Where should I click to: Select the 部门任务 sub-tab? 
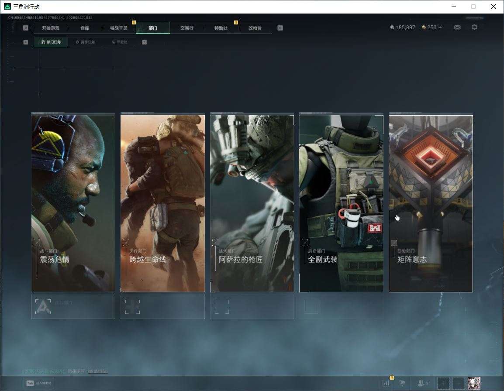tap(51, 42)
